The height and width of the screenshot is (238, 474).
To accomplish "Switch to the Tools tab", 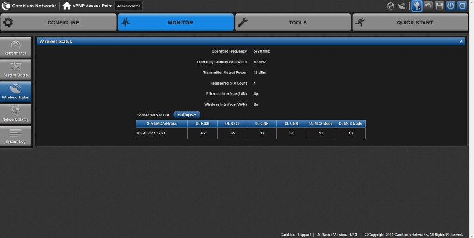I will pos(293,22).
